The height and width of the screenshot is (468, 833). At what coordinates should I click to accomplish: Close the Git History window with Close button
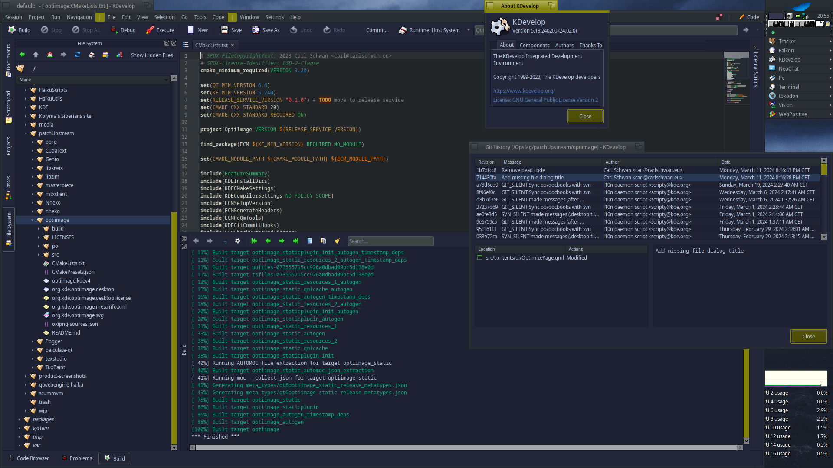pyautogui.click(x=809, y=336)
